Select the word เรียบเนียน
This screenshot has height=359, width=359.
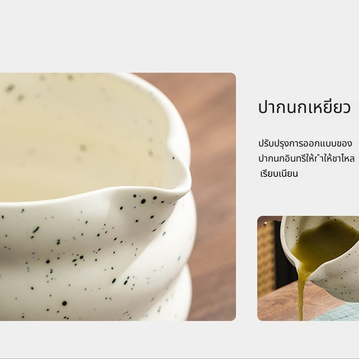(279, 173)
